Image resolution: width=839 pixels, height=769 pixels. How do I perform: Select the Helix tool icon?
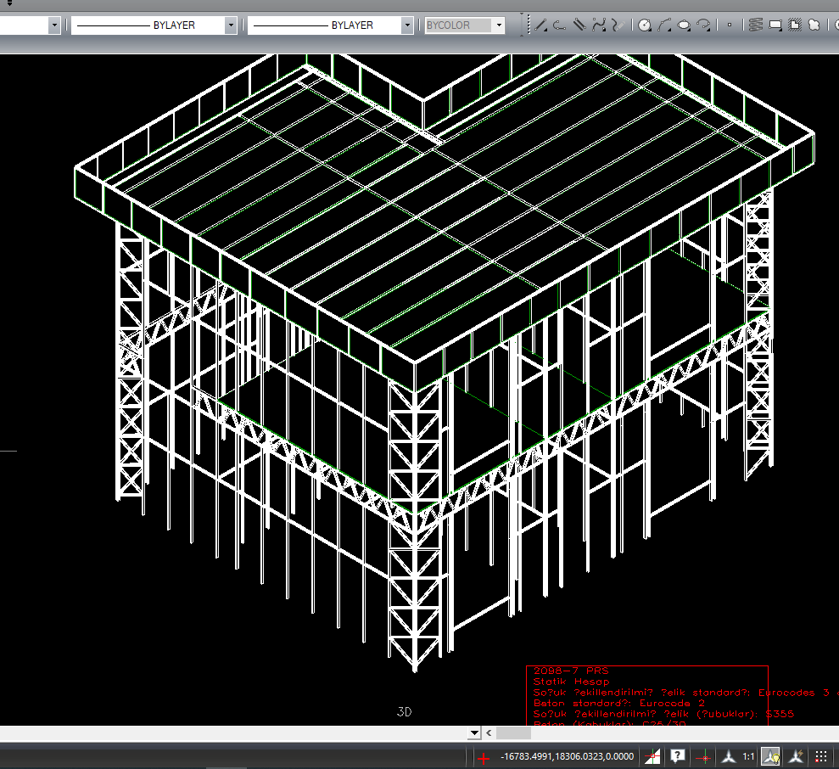click(755, 25)
